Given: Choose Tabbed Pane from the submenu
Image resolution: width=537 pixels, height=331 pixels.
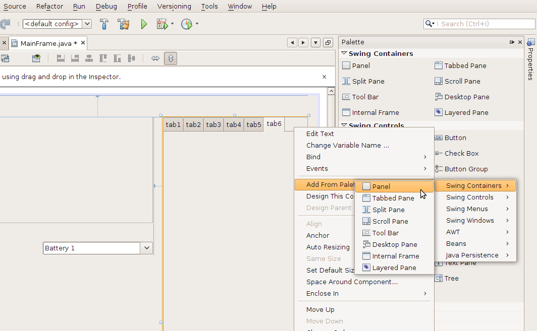Looking at the screenshot, I should (394, 198).
